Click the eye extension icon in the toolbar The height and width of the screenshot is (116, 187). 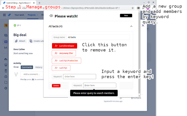138,8
